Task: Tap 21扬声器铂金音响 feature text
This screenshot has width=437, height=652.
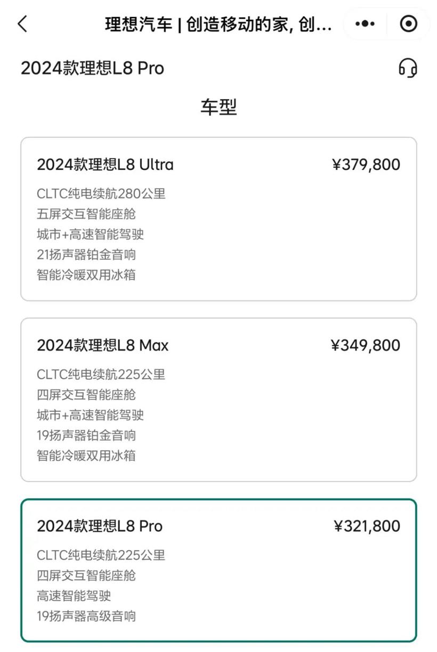Action: click(86, 255)
